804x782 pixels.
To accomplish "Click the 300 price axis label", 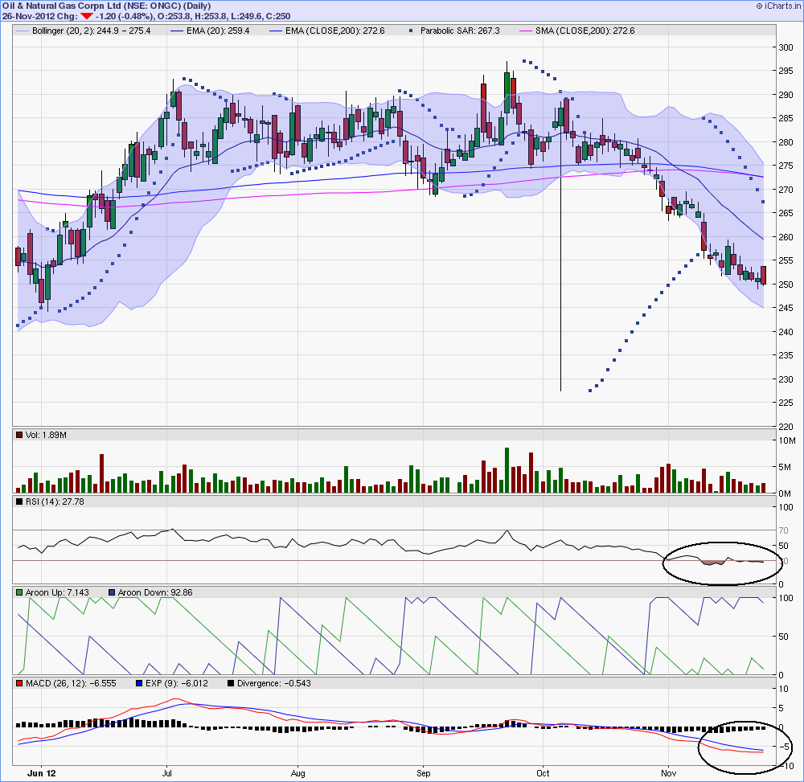I will [786, 47].
